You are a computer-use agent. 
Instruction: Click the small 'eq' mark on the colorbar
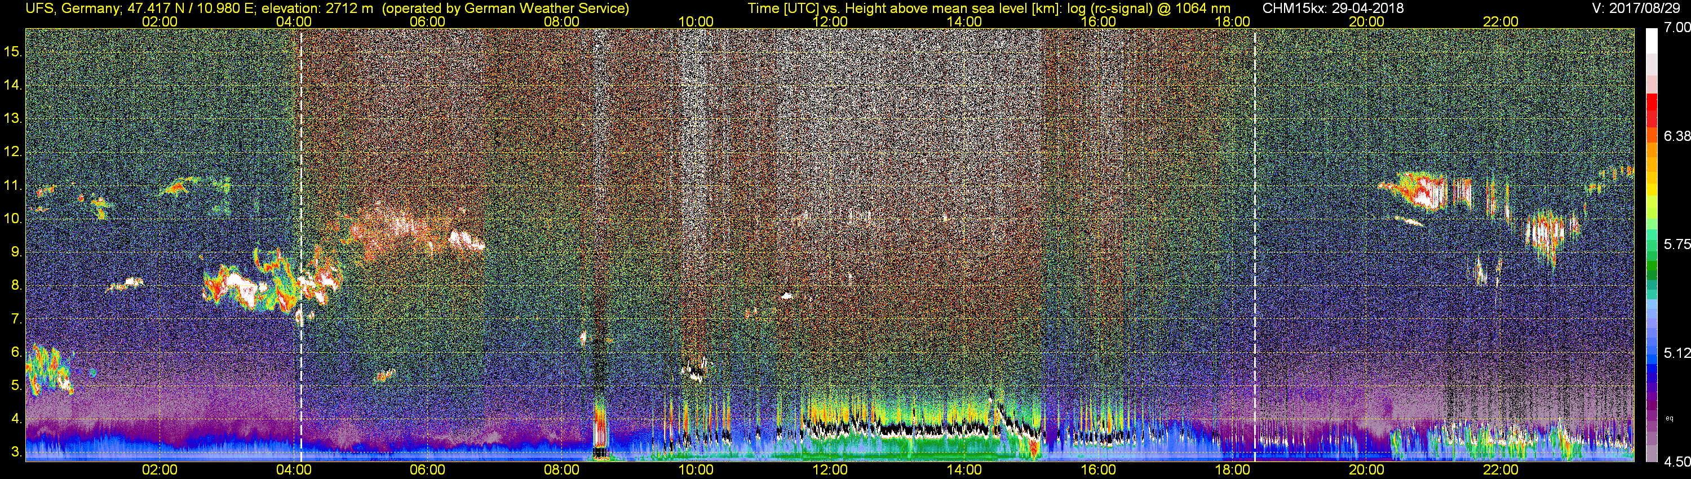click(x=1670, y=418)
